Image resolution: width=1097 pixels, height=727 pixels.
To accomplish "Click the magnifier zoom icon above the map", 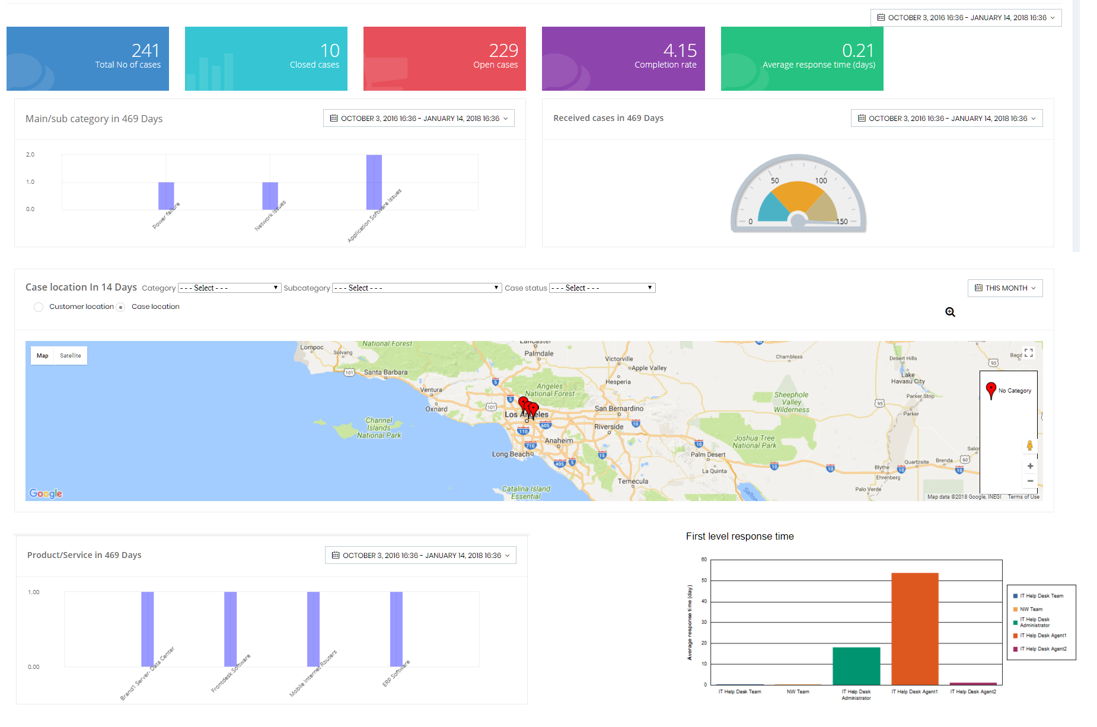I will (x=950, y=313).
